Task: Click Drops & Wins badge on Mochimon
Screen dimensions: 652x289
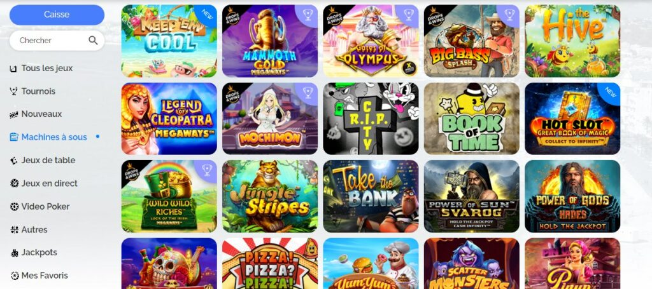Action: point(233,94)
